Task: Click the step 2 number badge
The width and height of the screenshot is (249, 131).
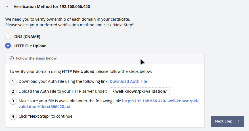Action: (x=13, y=92)
